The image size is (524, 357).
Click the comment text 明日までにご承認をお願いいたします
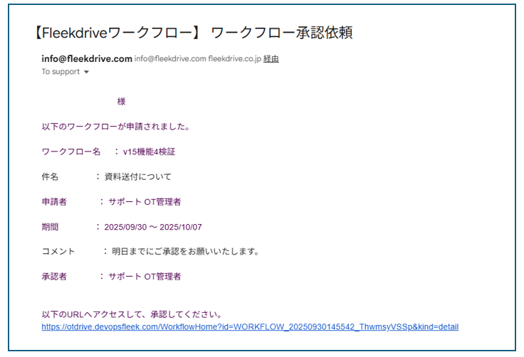click(185, 252)
